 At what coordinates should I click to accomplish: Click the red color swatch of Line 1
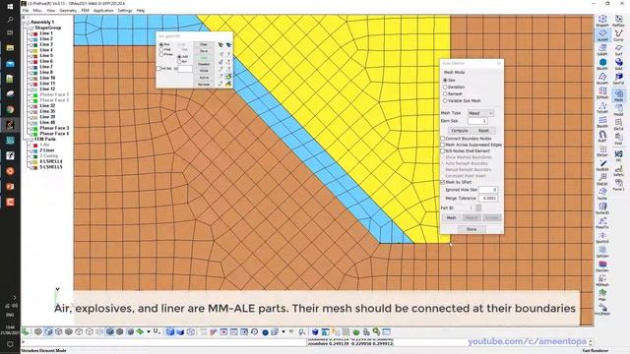pos(35,33)
